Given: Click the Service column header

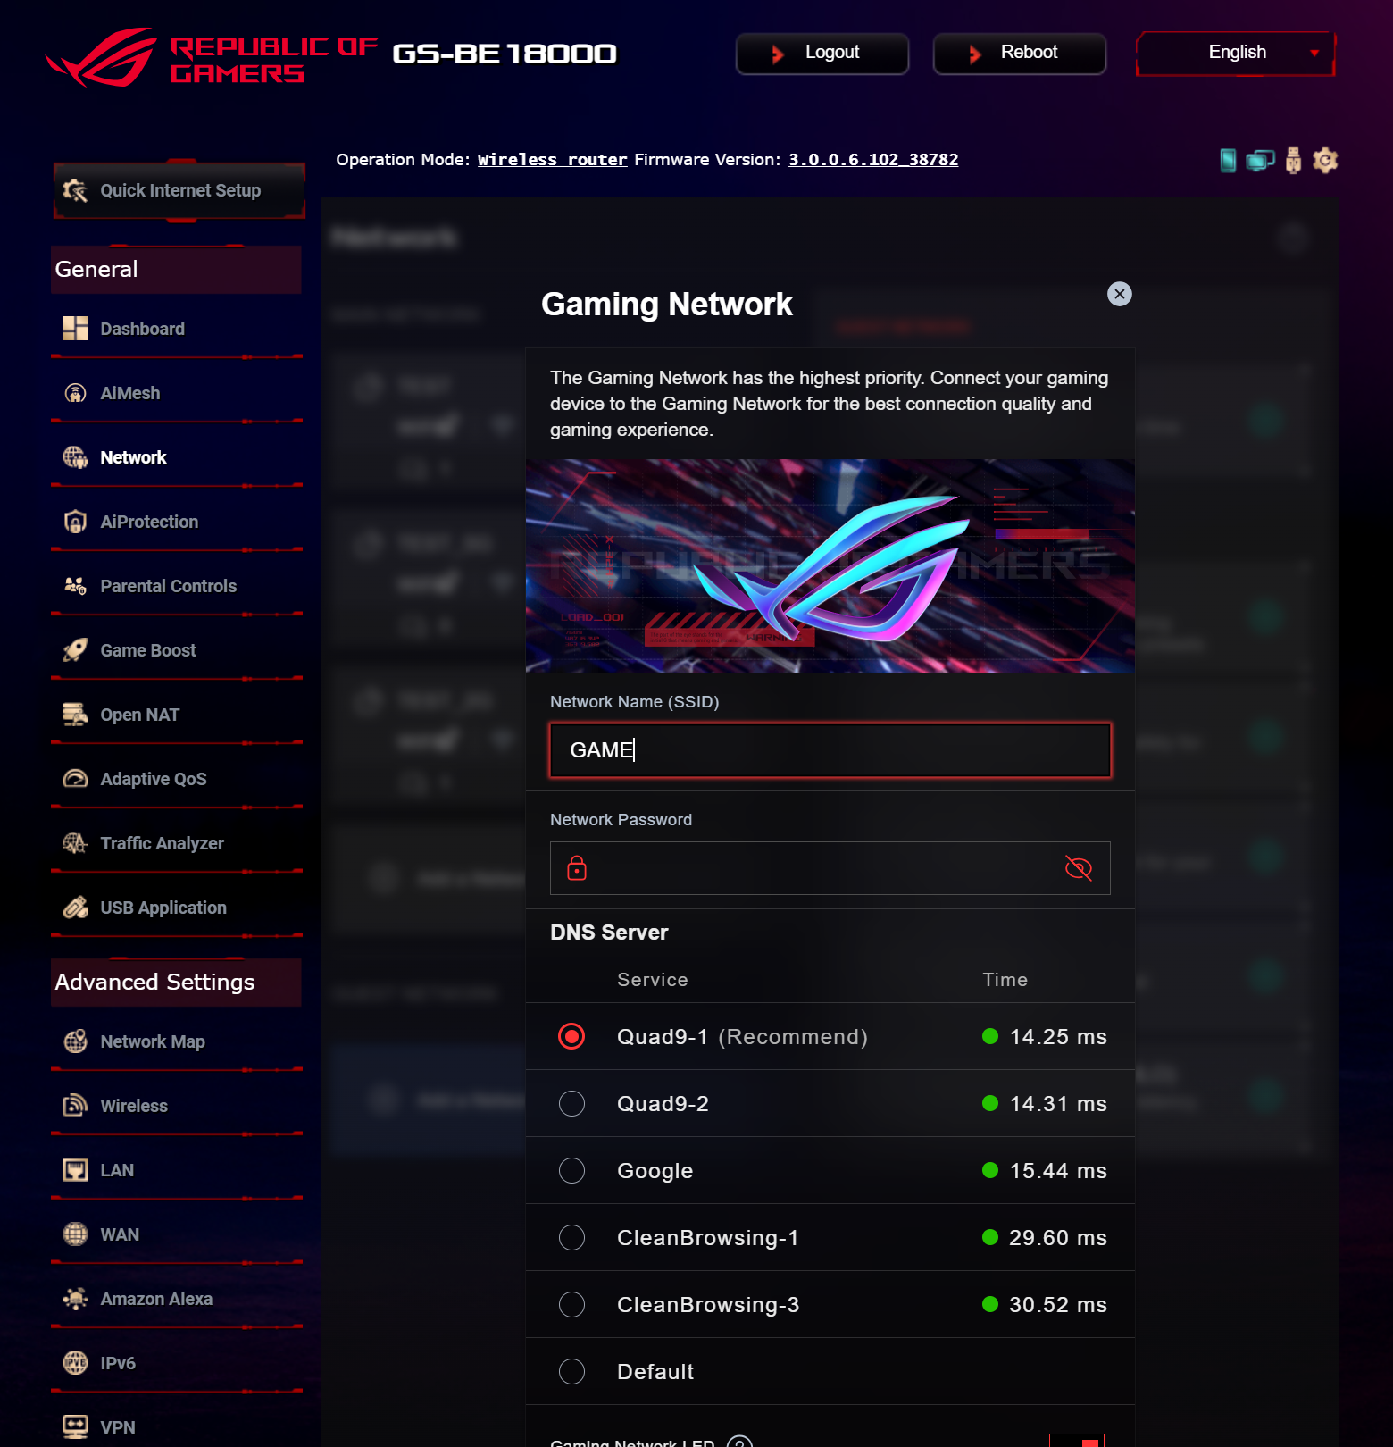Looking at the screenshot, I should (653, 980).
